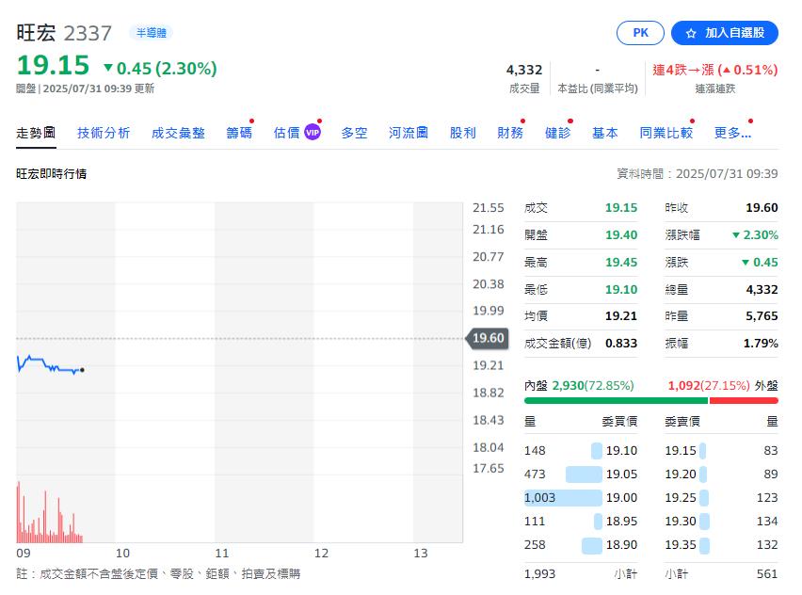Click the 昨收 value 19.60
This screenshot has width=802, height=595.
(762, 208)
